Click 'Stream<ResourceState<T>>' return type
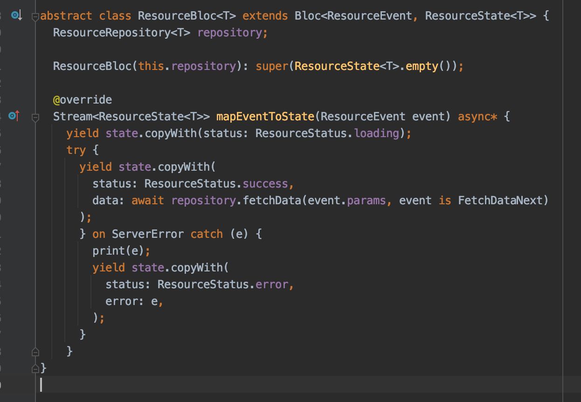 [x=131, y=117]
